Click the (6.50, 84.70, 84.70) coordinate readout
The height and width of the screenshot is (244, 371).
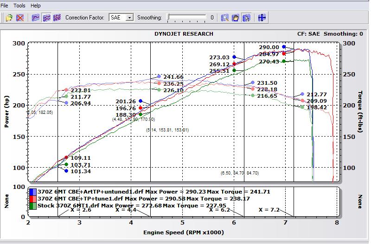[x=240, y=173]
